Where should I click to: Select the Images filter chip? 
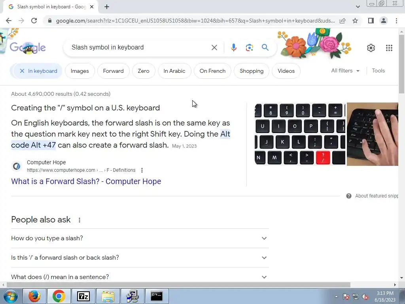(x=79, y=71)
